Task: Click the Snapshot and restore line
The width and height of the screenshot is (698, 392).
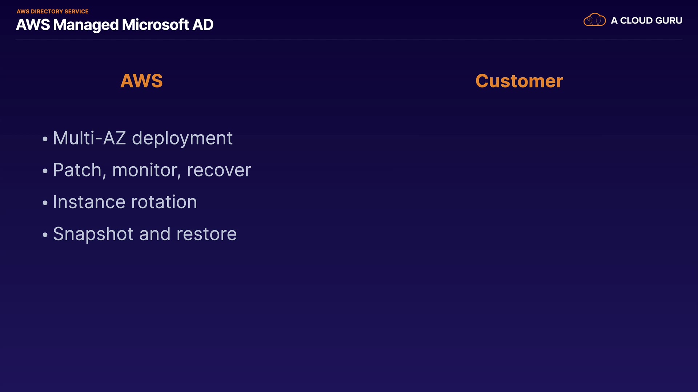Action: click(x=145, y=234)
